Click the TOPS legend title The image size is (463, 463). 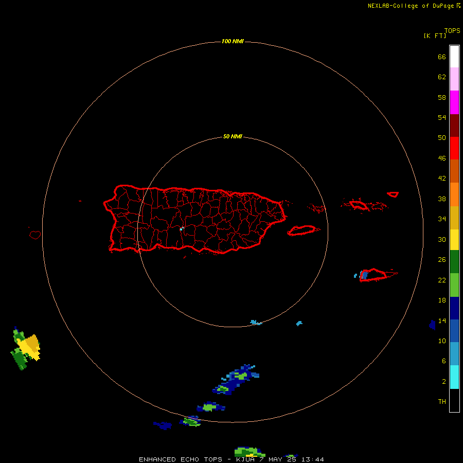[x=452, y=31]
